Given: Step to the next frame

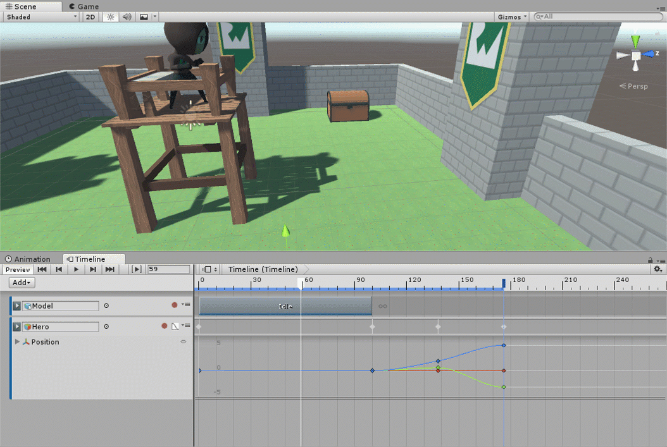Looking at the screenshot, I should pyautogui.click(x=93, y=269).
